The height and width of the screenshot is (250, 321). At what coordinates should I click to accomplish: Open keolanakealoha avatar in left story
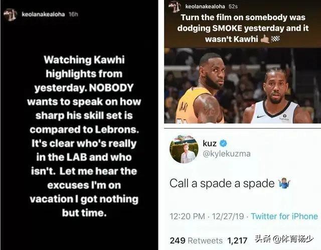pyautogui.click(x=11, y=15)
